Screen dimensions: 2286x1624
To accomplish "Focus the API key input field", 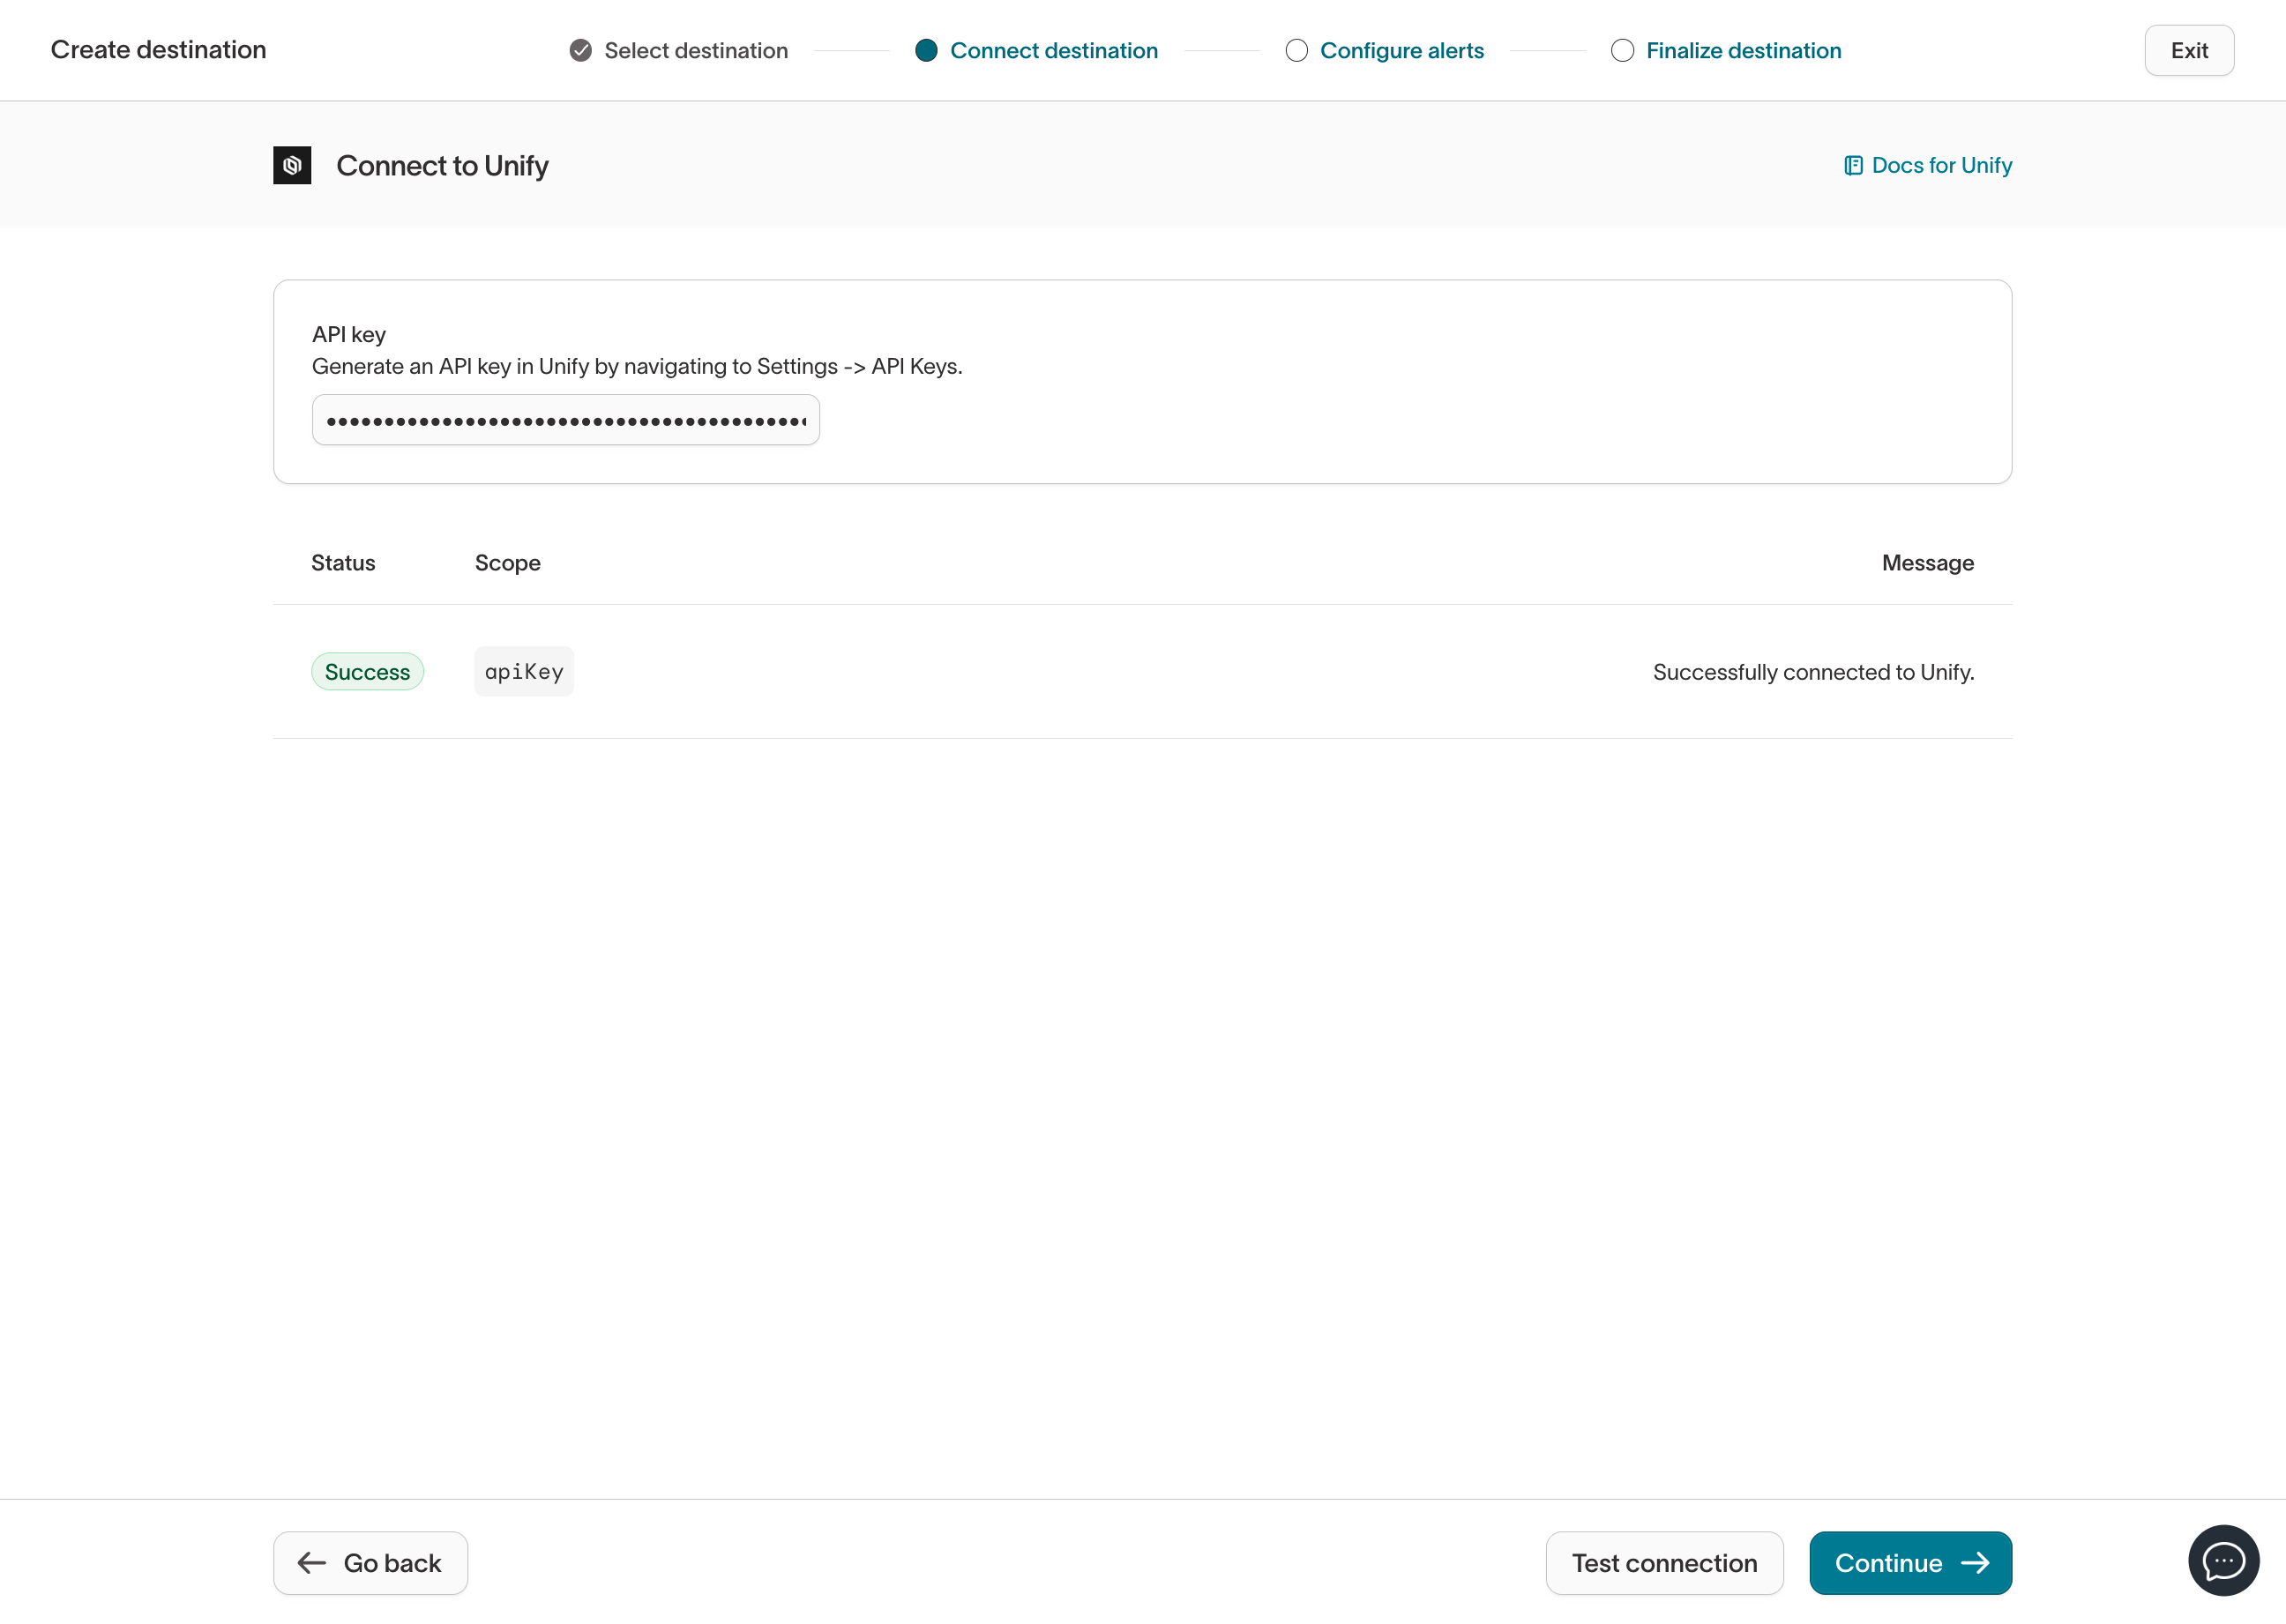I will (565, 420).
